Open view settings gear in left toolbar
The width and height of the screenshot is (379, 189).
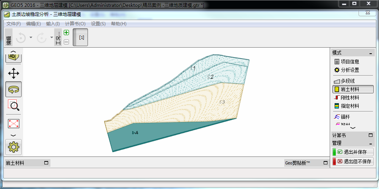coord(14,147)
